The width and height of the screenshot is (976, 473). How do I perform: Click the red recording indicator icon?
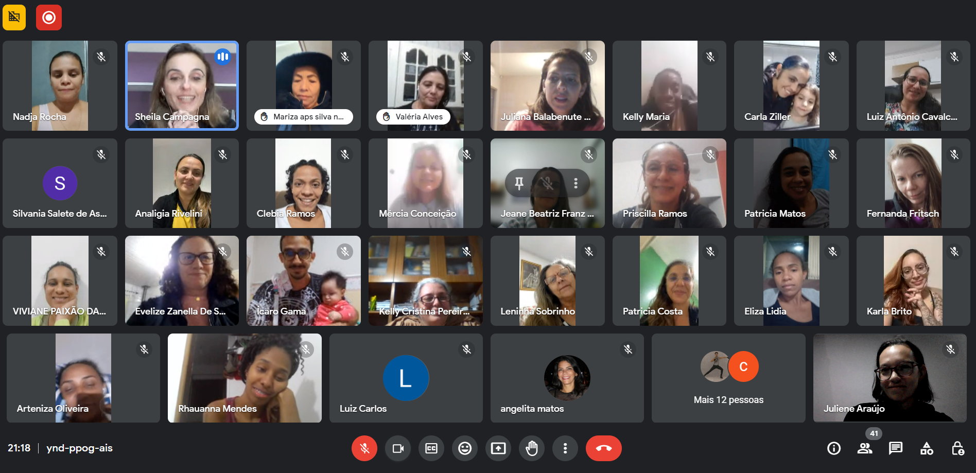(49, 17)
